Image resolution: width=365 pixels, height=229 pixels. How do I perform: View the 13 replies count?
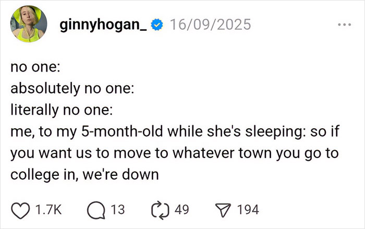point(119,210)
